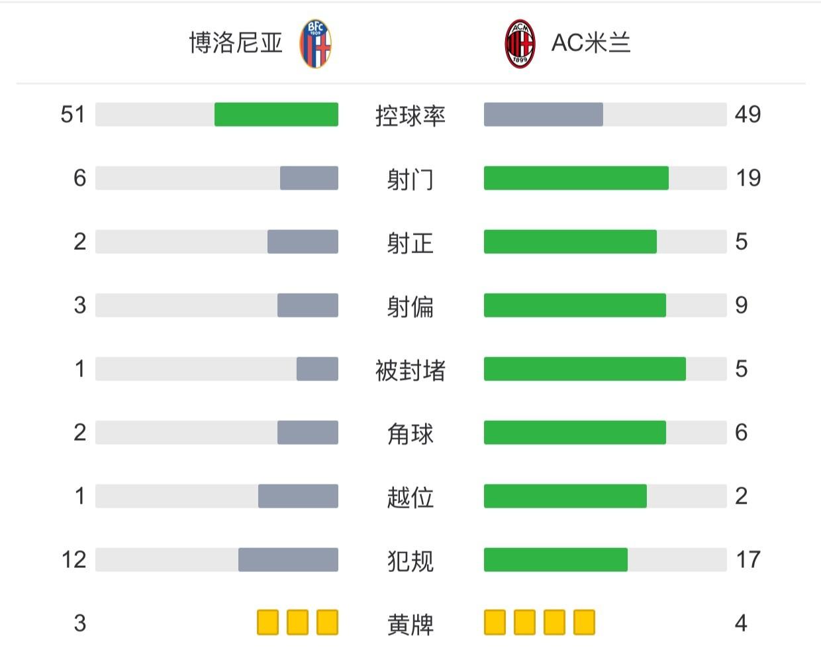Viewport: 821px width, 658px height.
Task: Click Bologna's green possession bar
Action: tap(276, 115)
